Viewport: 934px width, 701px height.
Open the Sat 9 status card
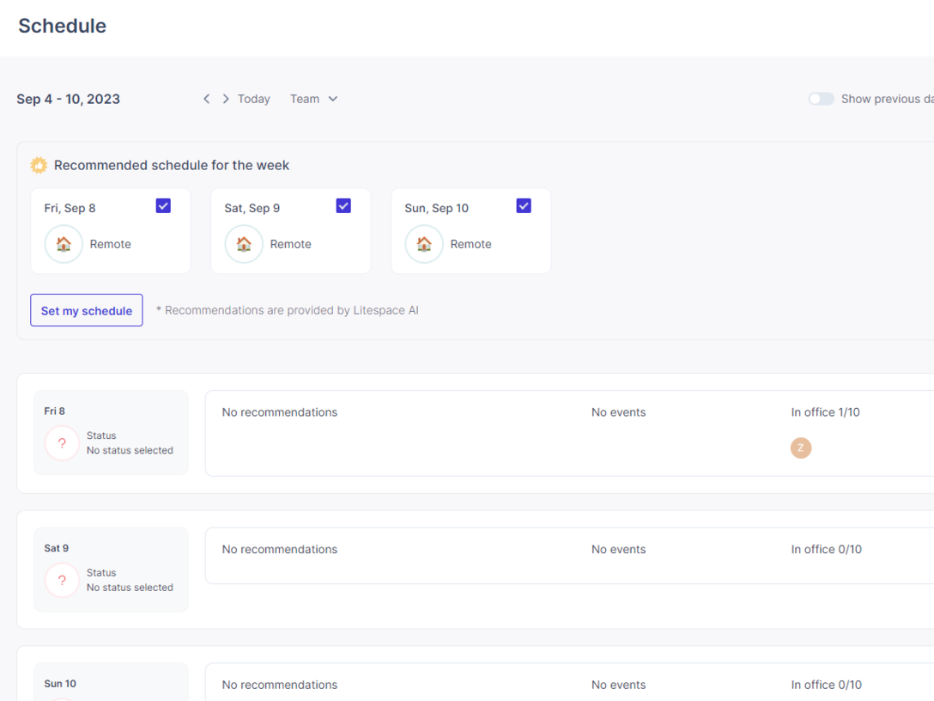point(111,569)
